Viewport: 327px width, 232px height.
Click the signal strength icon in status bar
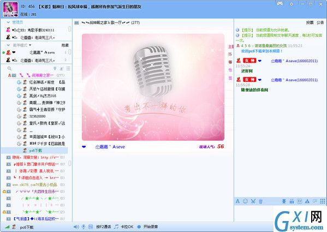[x=7, y=227]
